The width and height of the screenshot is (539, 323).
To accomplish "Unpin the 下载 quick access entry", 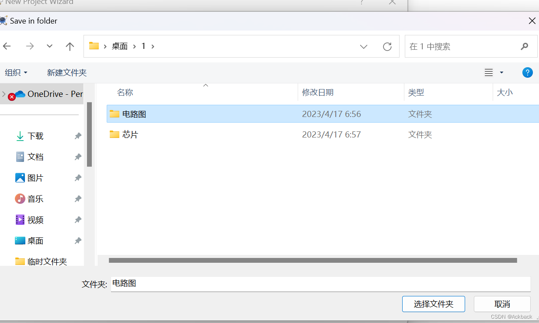I will 78,136.
